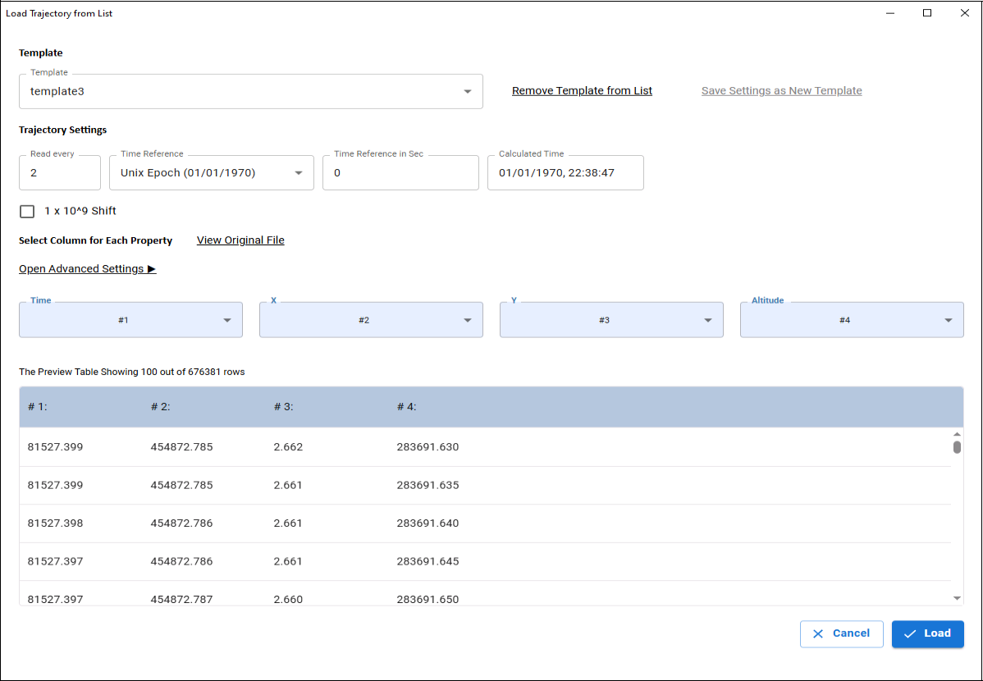This screenshot has width=983, height=681.
Task: Click the Load button
Action: (927, 633)
